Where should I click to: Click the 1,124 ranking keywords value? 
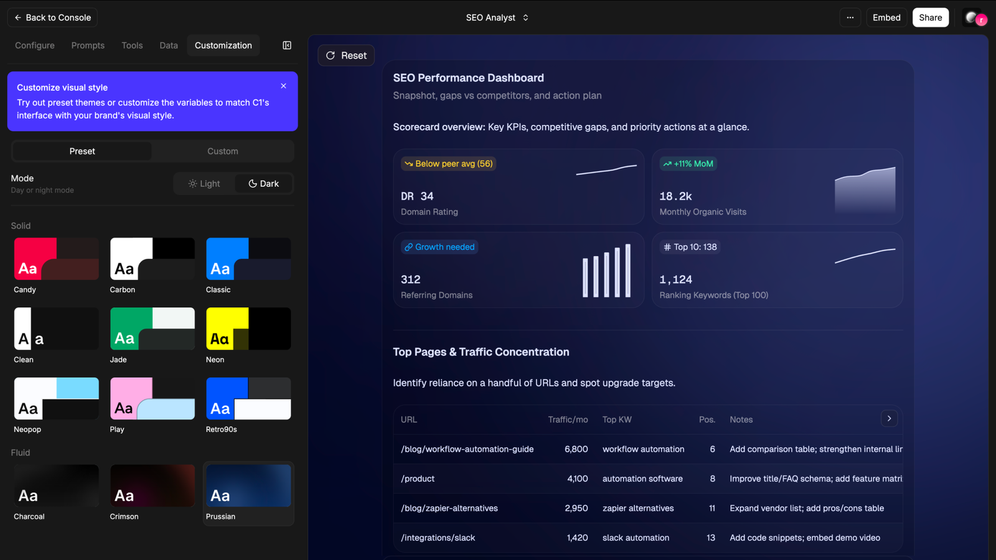pos(676,279)
